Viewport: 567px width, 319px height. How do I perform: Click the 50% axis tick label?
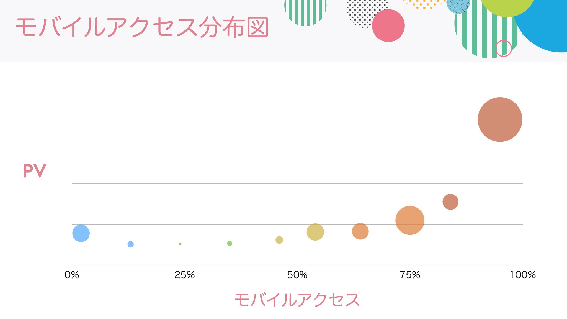pos(297,275)
